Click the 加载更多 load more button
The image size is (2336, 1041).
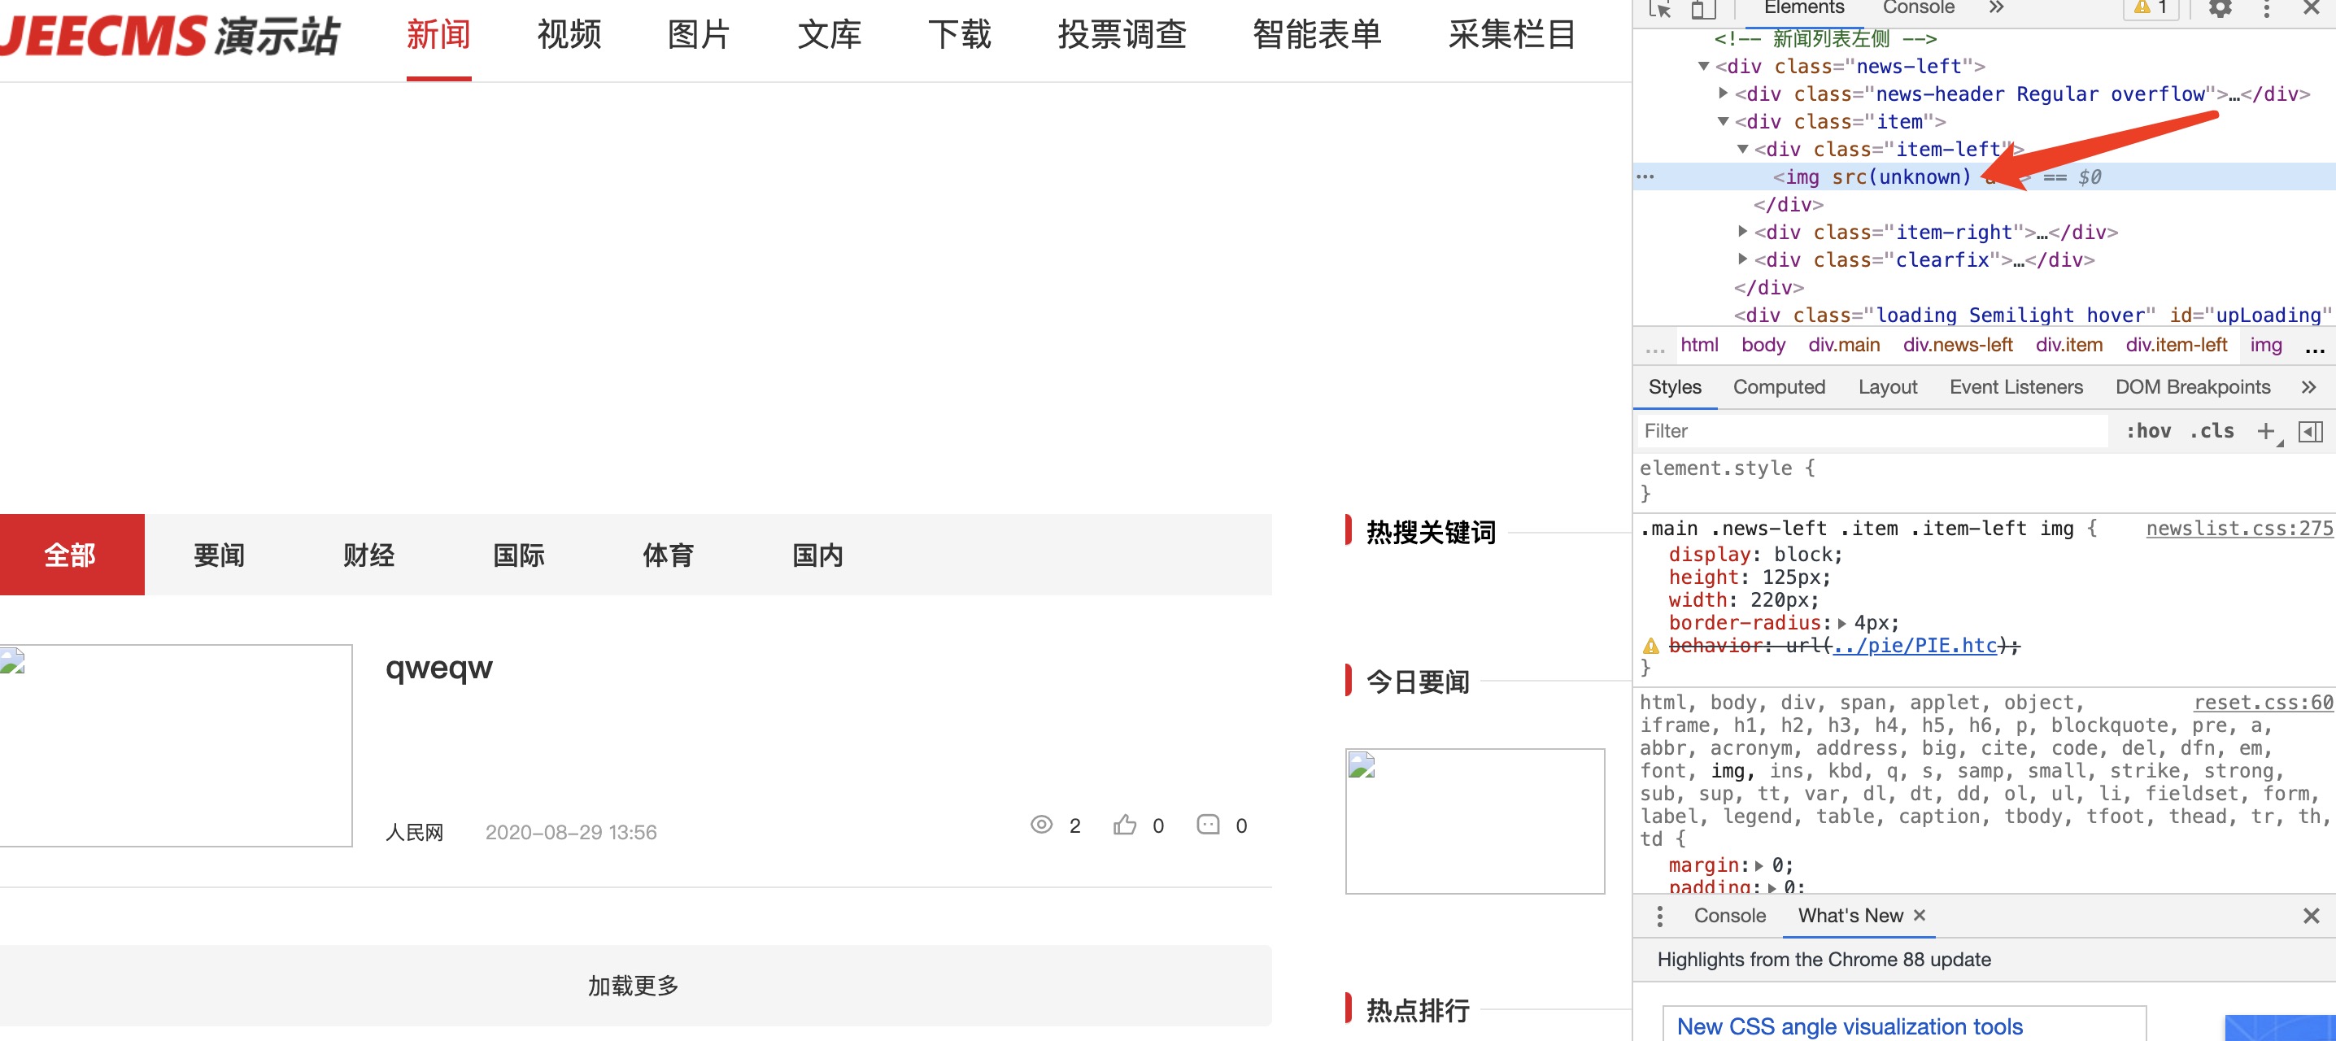coord(633,985)
